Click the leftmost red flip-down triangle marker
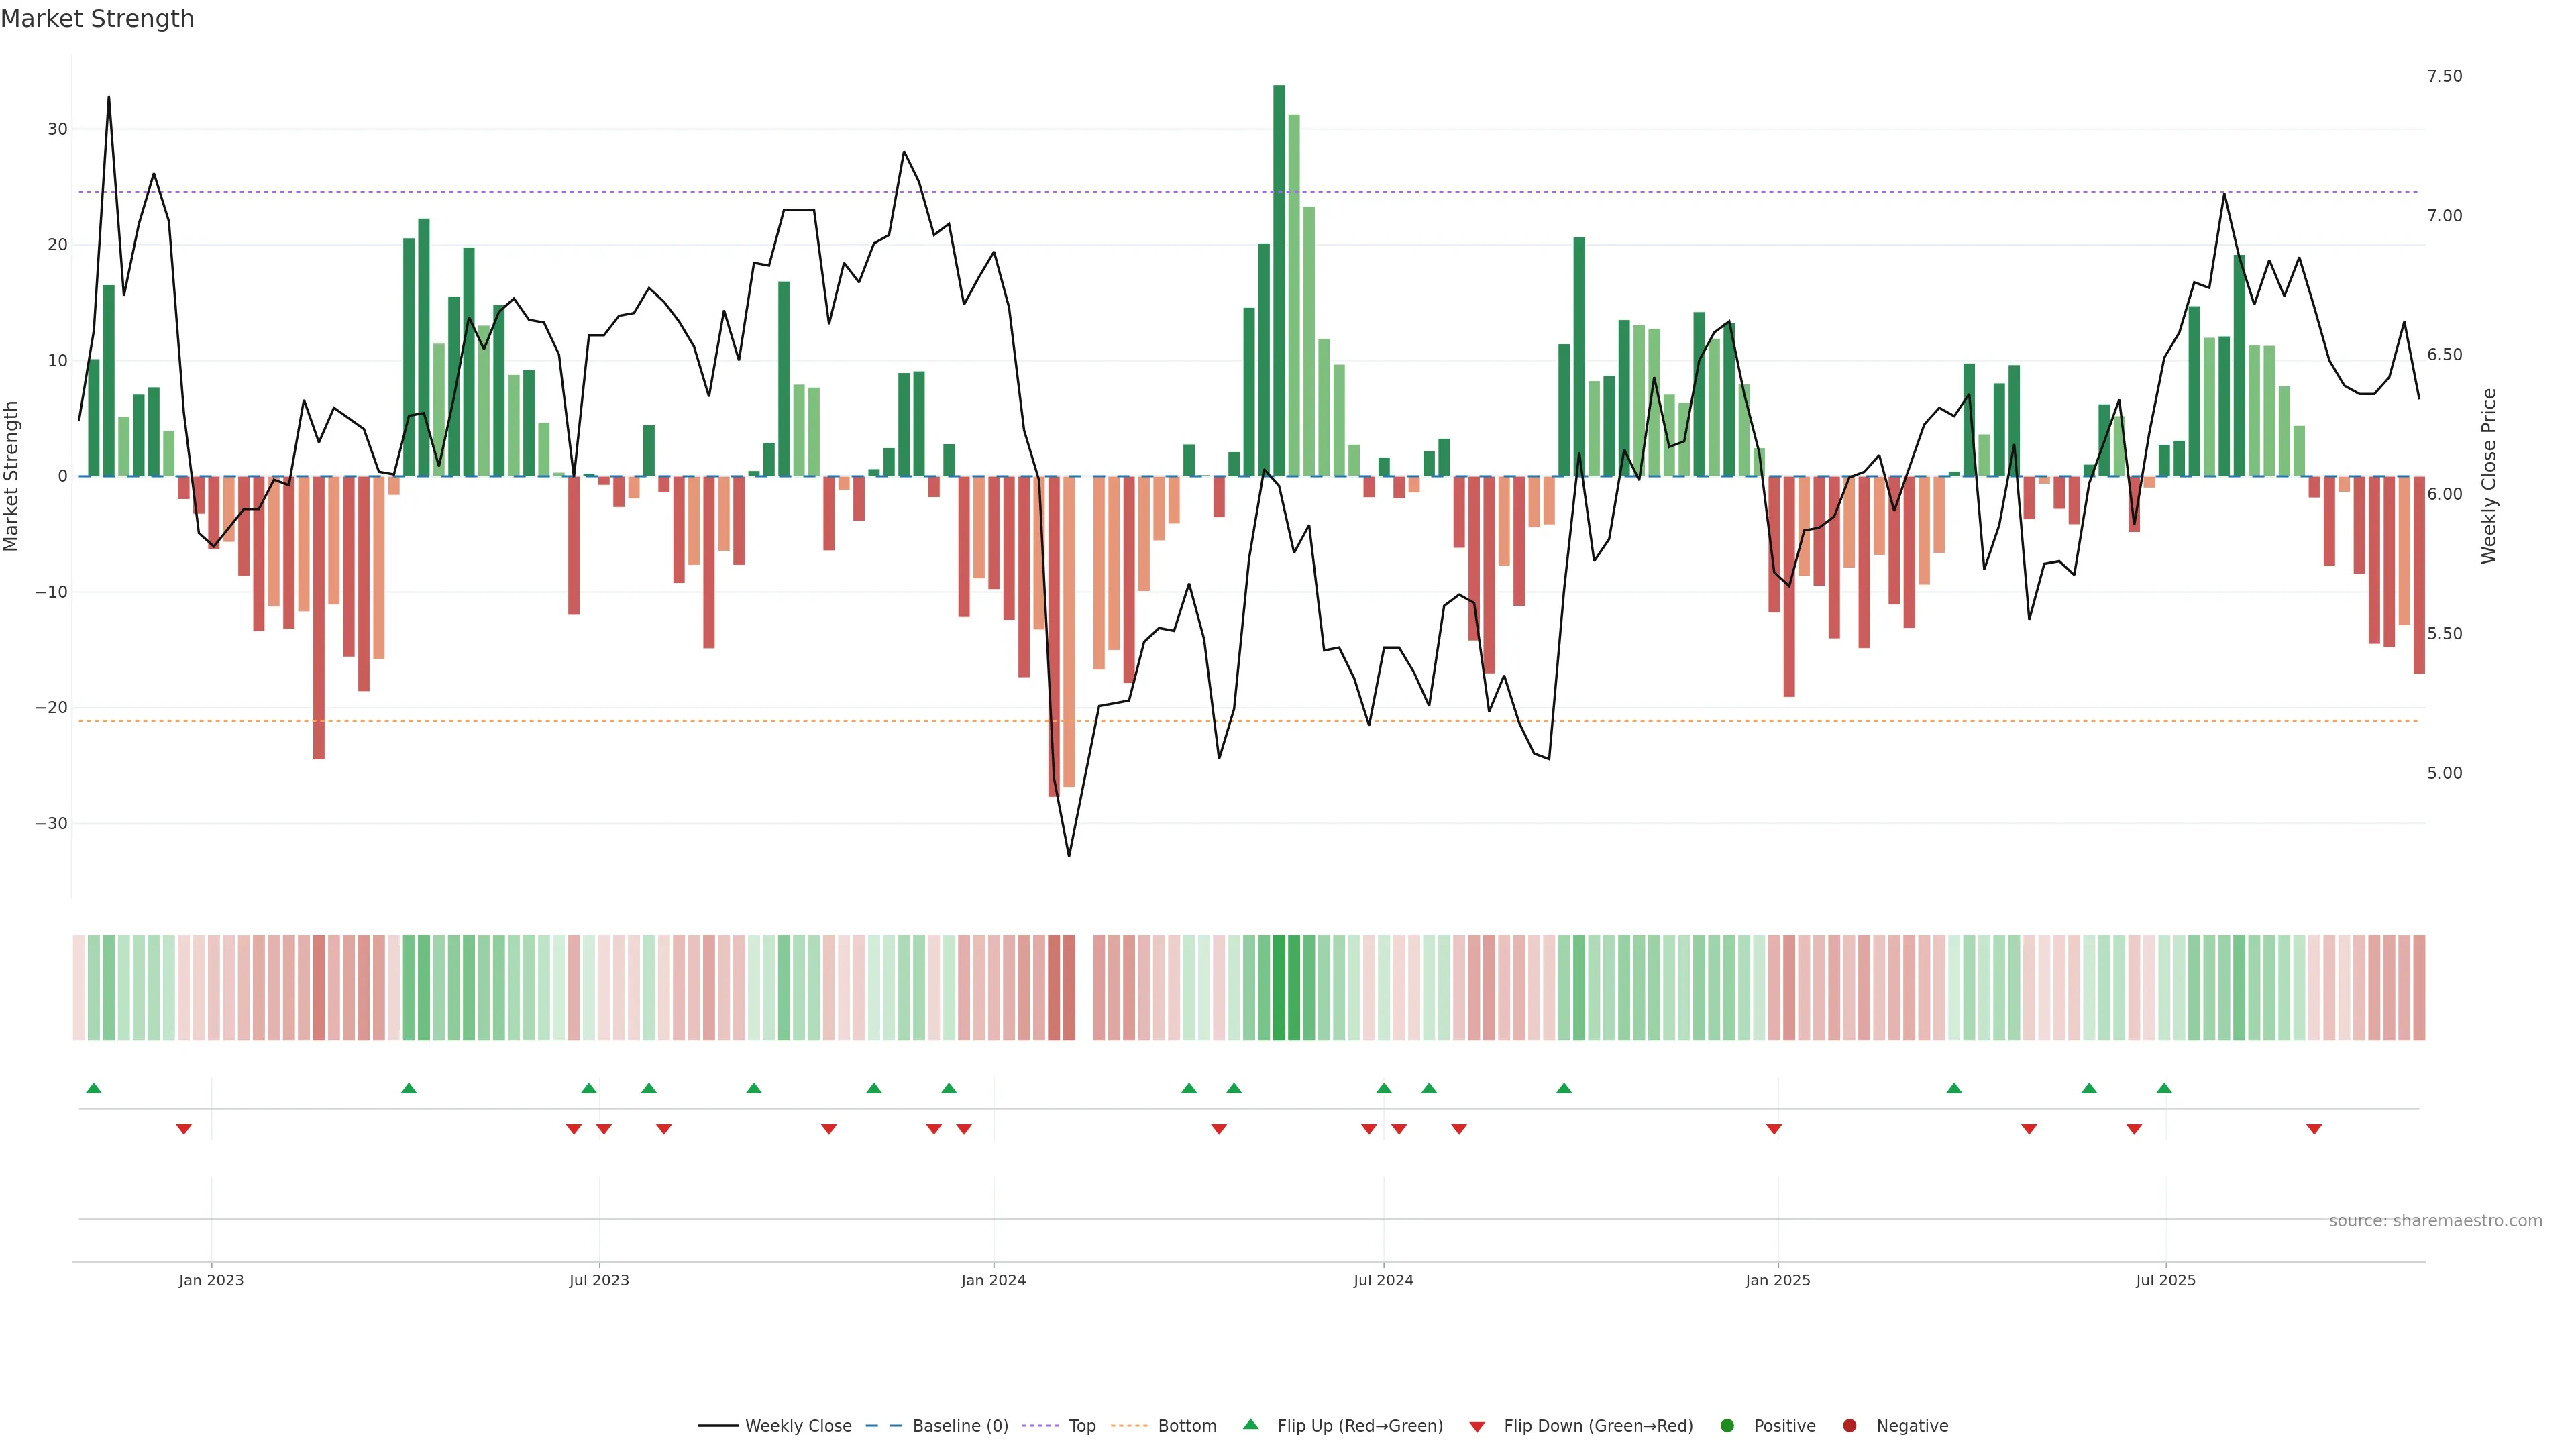2576x1449 pixels. (184, 1129)
